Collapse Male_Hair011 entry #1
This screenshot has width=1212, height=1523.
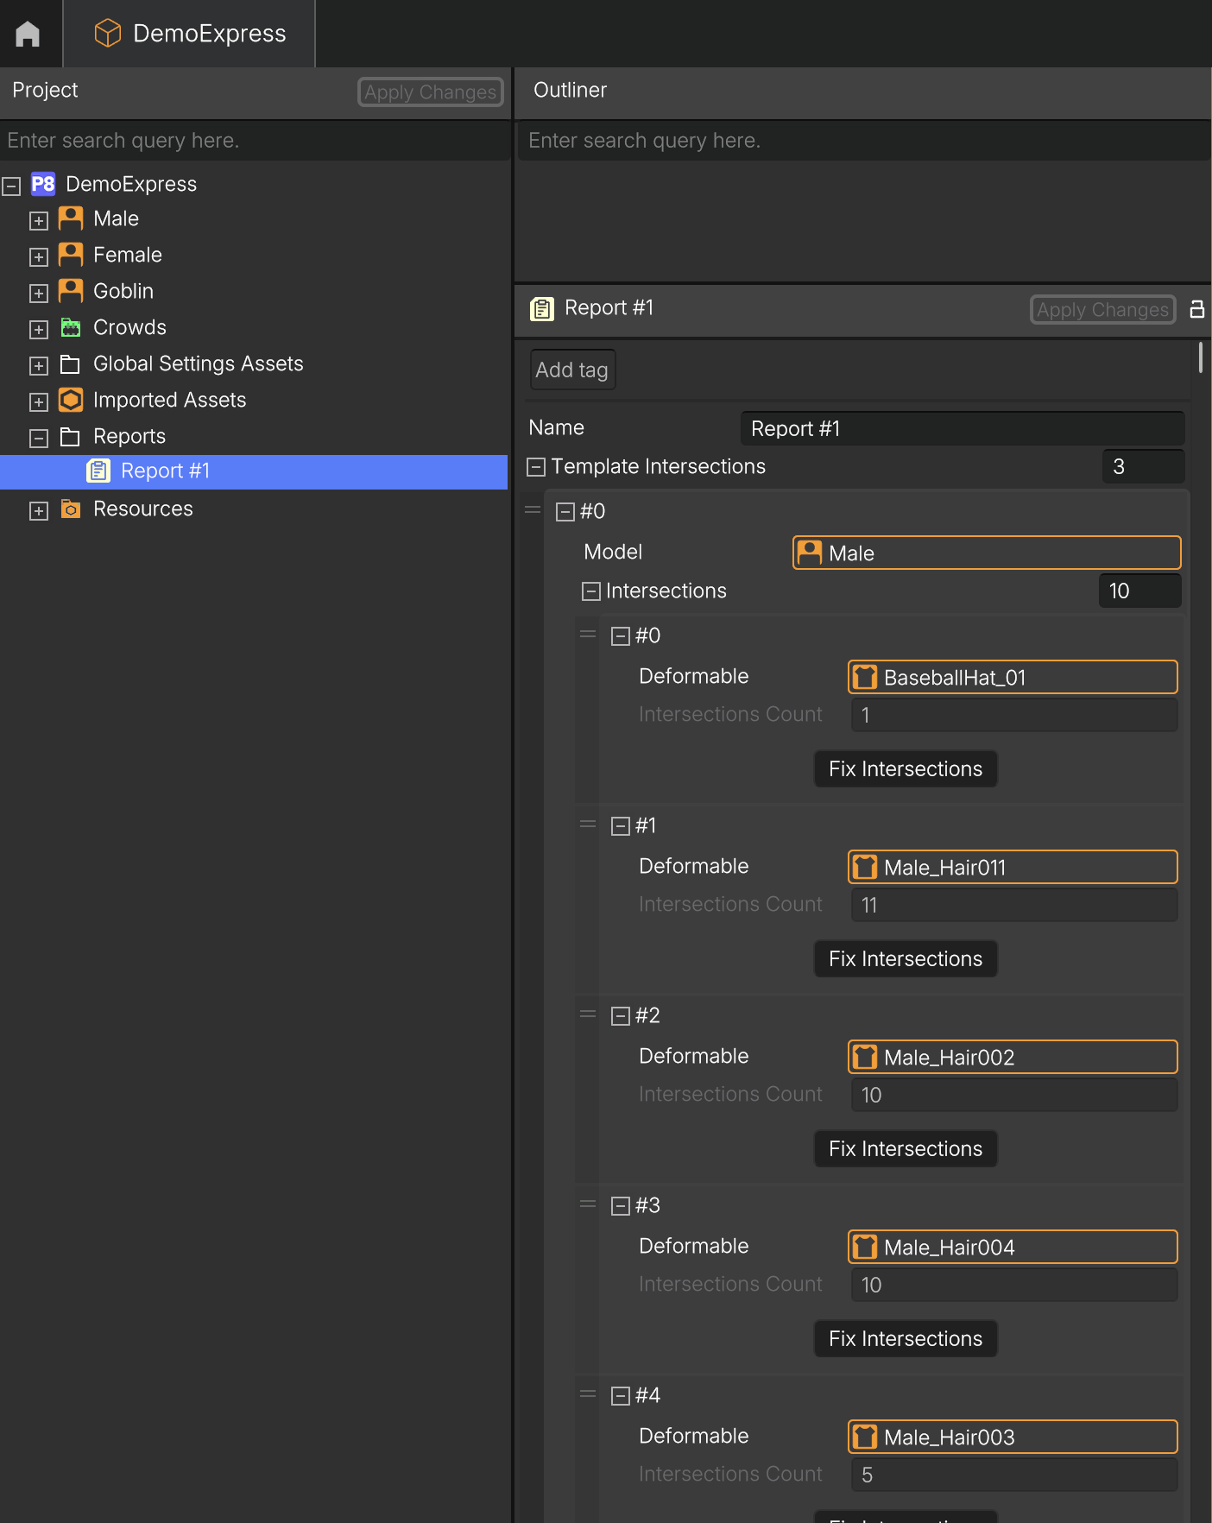(621, 826)
